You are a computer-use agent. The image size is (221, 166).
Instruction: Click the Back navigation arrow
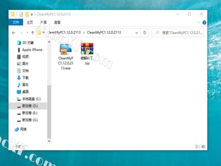pyautogui.click(x=14, y=33)
